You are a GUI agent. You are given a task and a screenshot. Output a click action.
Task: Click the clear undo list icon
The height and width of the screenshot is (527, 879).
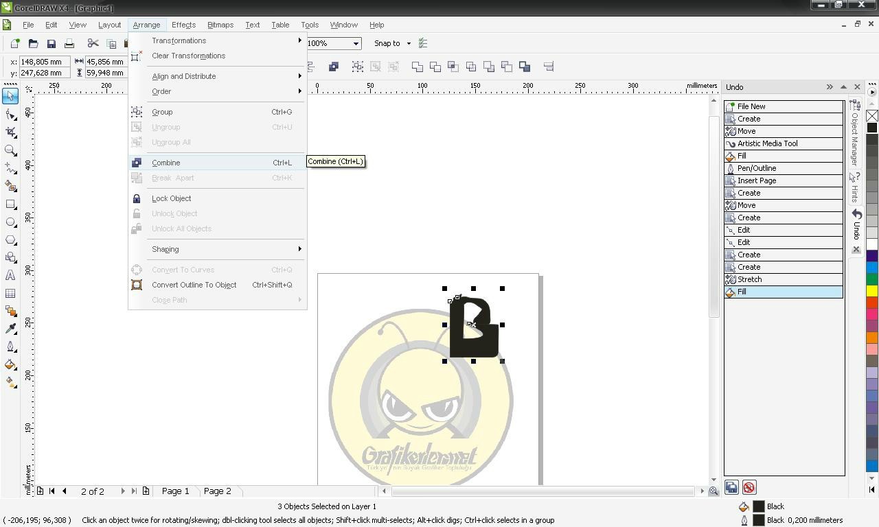pos(749,487)
